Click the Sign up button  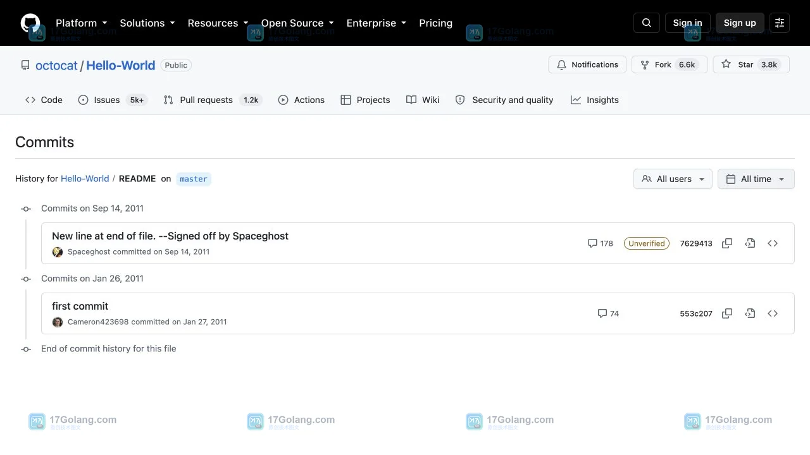[740, 23]
